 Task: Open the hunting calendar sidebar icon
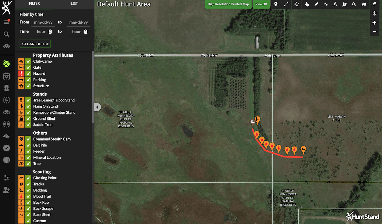click(x=6, y=76)
